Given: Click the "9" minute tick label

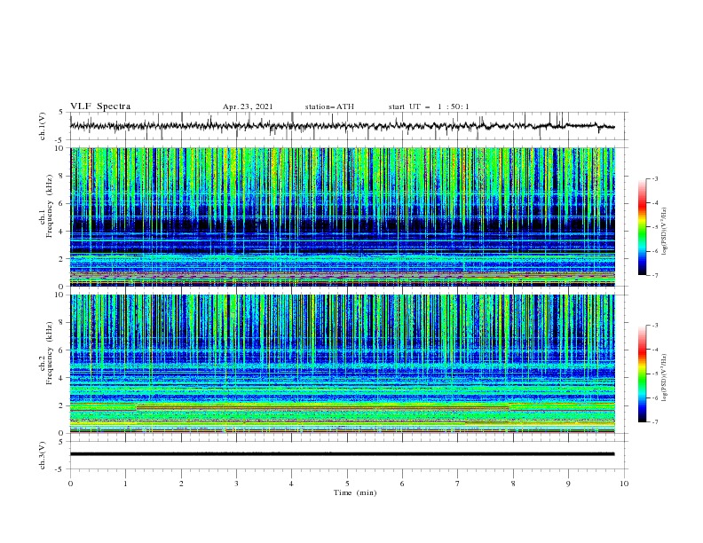Looking at the screenshot, I should pos(568,484).
